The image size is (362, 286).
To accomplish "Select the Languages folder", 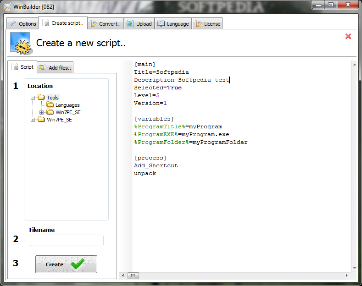I will [x=67, y=105].
